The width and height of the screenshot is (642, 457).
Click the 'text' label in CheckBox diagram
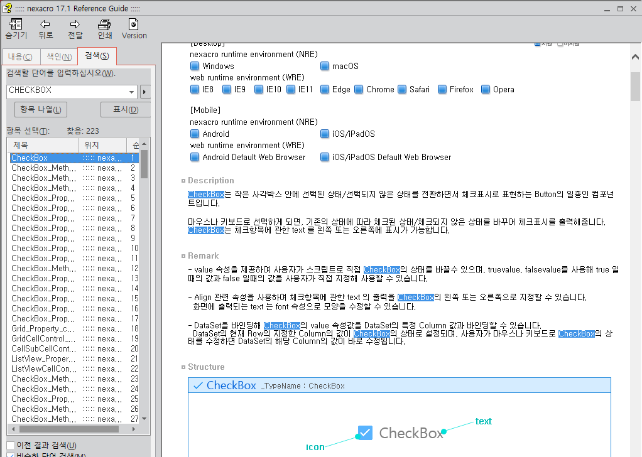483,421
